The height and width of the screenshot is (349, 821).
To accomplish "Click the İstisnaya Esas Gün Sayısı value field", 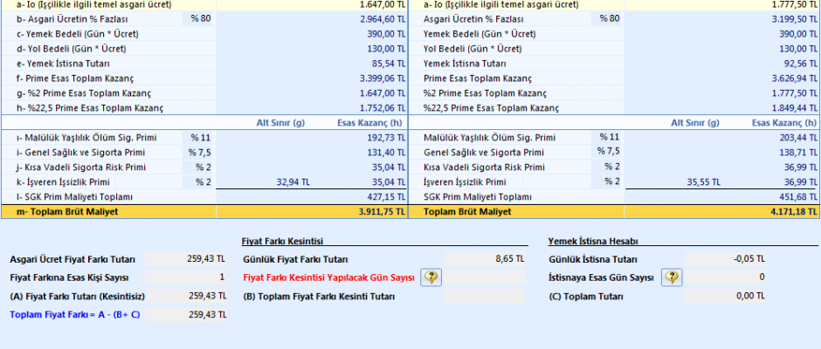I will tap(727, 277).
